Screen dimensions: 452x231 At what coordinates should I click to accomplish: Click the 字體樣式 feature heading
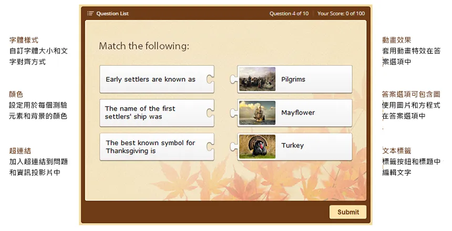coord(24,40)
